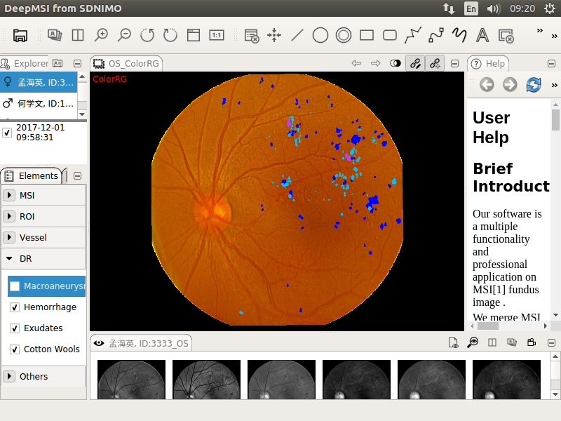The height and width of the screenshot is (421, 561).
Task: Toggle the split view column icon
Action: pos(78,35)
